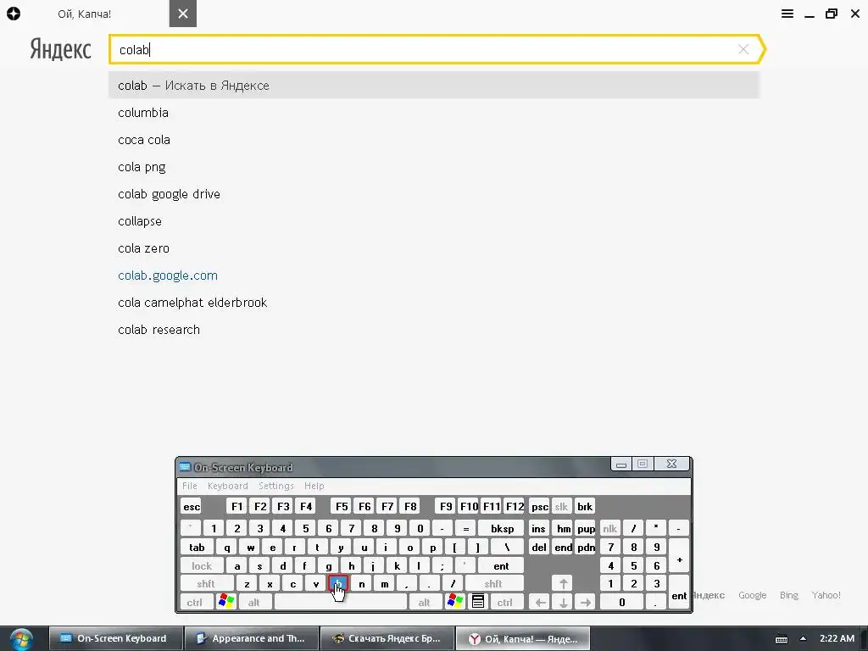The image size is (868, 651).
Task: Click the left Windows logo key
Action: [226, 601]
